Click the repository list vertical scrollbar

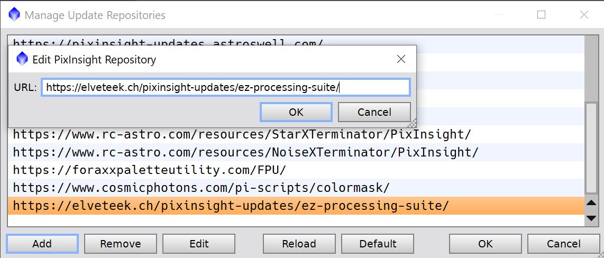coord(591,148)
